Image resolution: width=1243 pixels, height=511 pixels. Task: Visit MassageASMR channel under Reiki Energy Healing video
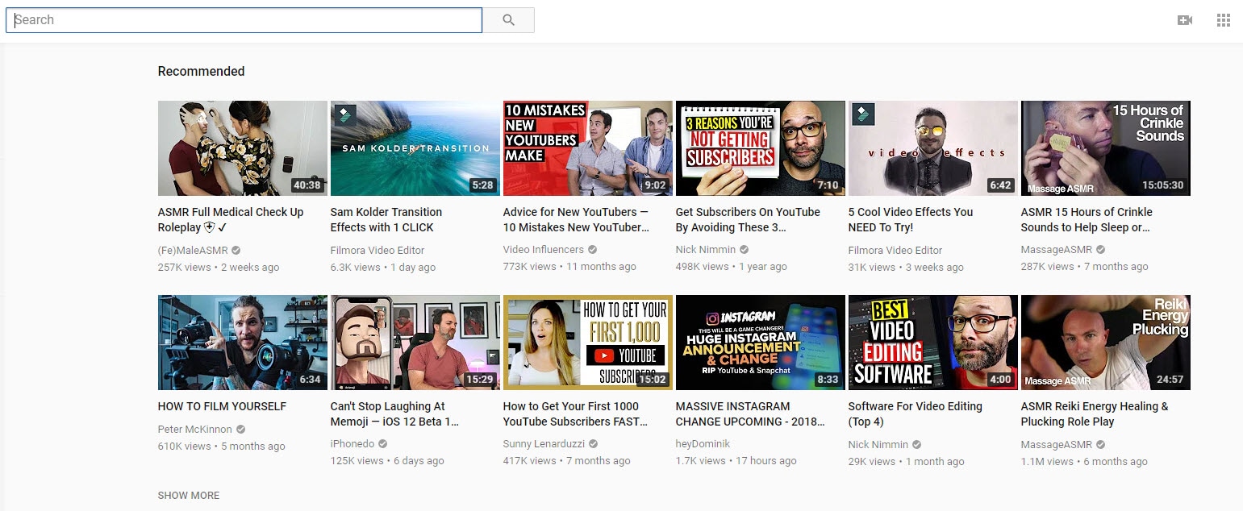[1057, 444]
